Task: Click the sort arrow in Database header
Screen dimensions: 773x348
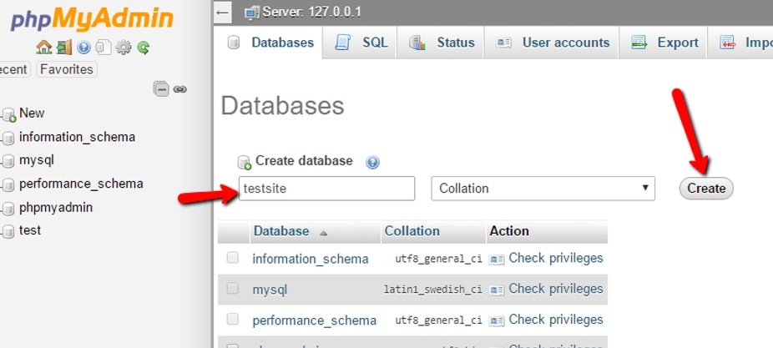Action: click(x=323, y=233)
